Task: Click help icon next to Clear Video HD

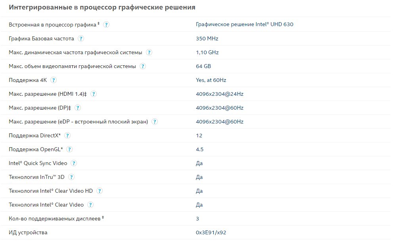Action: coord(100,191)
